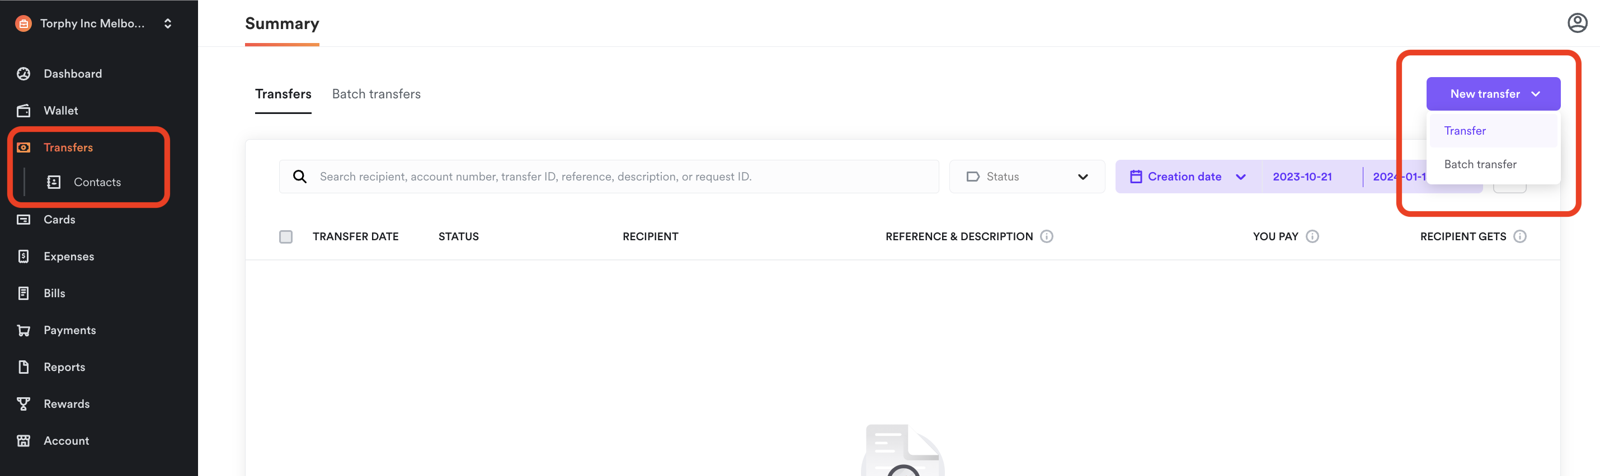Viewport: 1600px width, 476px height.
Task: Click the Dashboard gauge icon in sidebar
Action: [x=23, y=74]
